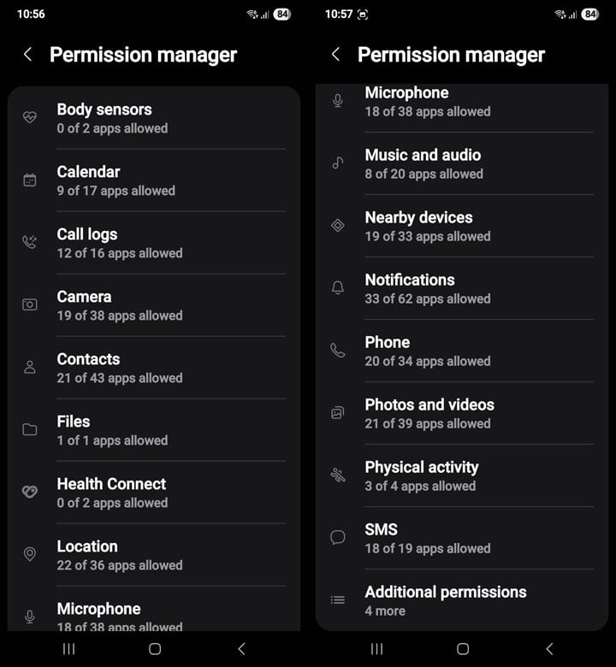The image size is (616, 667).
Task: Open recent apps in right navigation bar
Action: (376, 649)
